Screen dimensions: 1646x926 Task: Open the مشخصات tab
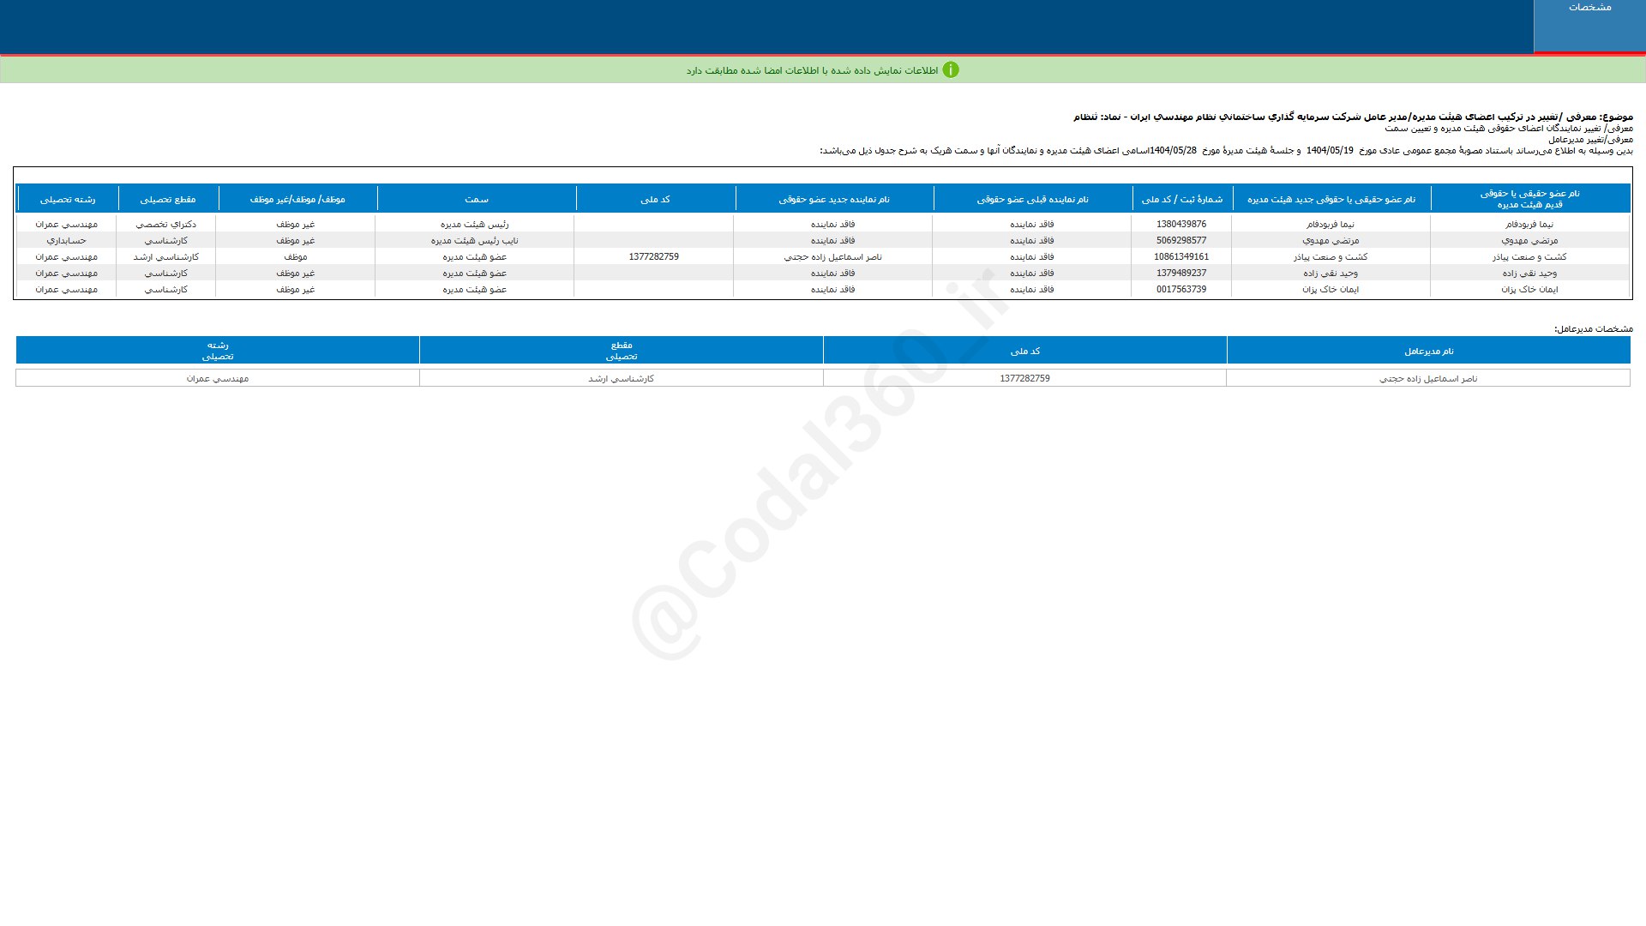1589,26
